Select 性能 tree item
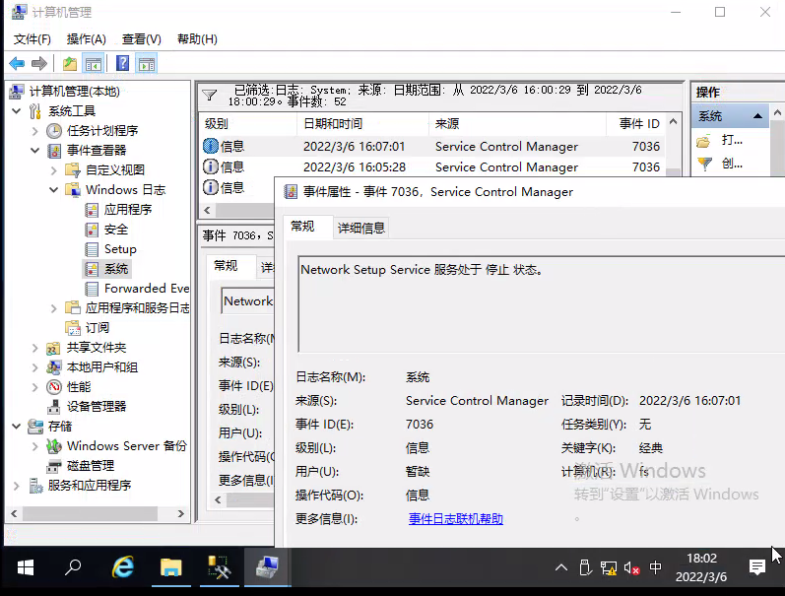 pyautogui.click(x=79, y=386)
